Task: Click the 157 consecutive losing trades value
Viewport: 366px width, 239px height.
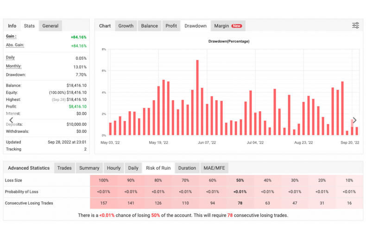Action: [x=104, y=203]
